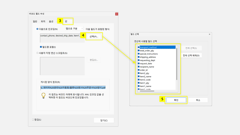Toggle the 필드명 포함 checkbox
Image resolution: width=240 pixels, height=135 pixels.
point(41,47)
